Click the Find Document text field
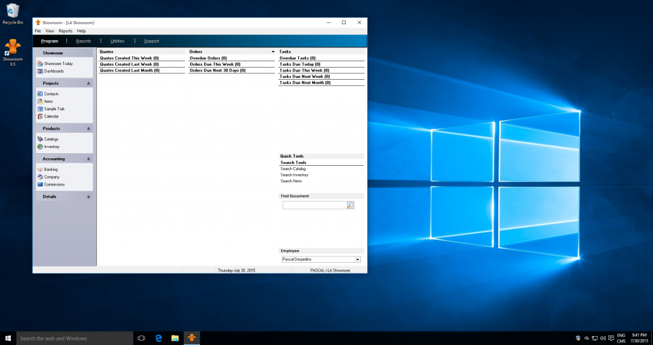 click(314, 205)
